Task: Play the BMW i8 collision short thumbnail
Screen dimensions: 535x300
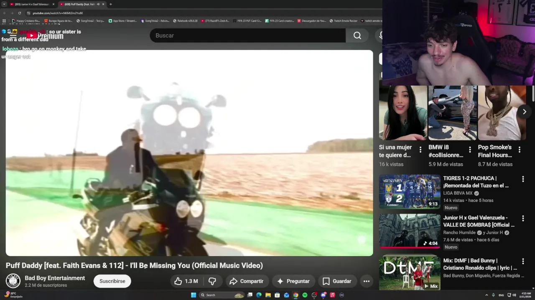Action: pyautogui.click(x=453, y=113)
